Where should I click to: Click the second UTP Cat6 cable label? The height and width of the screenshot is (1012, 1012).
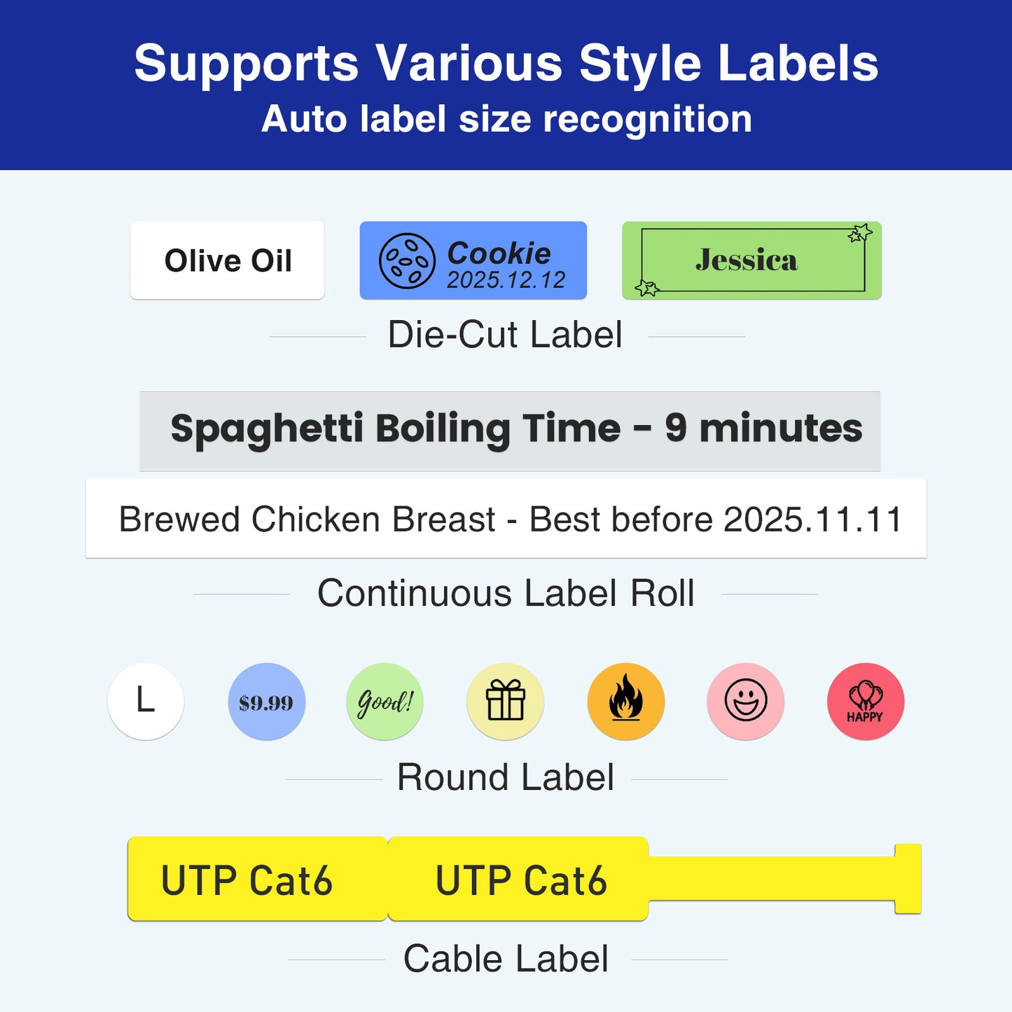click(x=519, y=880)
